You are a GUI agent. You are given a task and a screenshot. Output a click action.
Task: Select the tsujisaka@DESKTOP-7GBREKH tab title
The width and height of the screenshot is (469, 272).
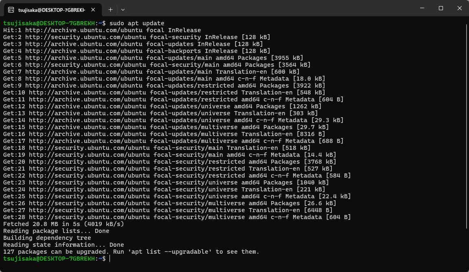(x=51, y=9)
